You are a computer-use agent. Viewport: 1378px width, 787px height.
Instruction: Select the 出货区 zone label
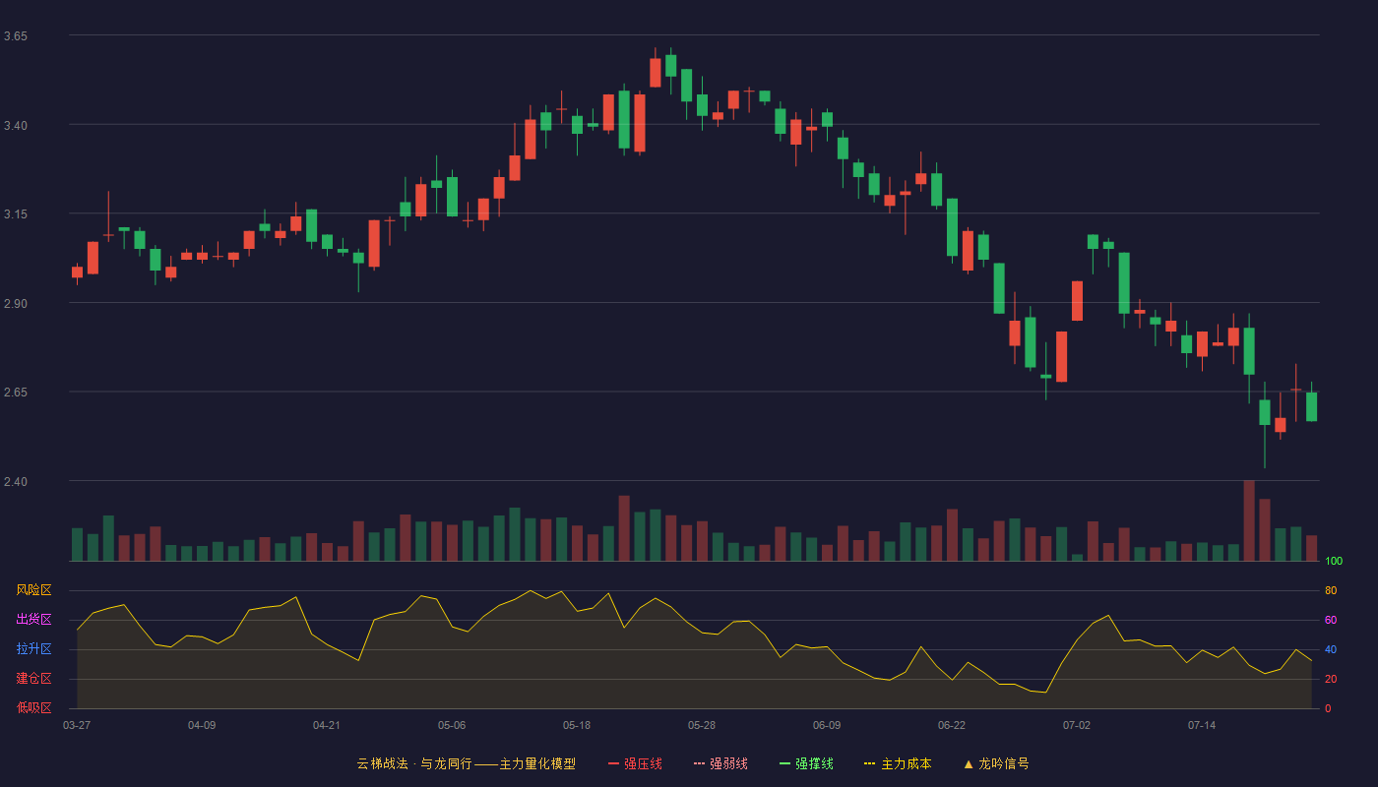point(33,620)
